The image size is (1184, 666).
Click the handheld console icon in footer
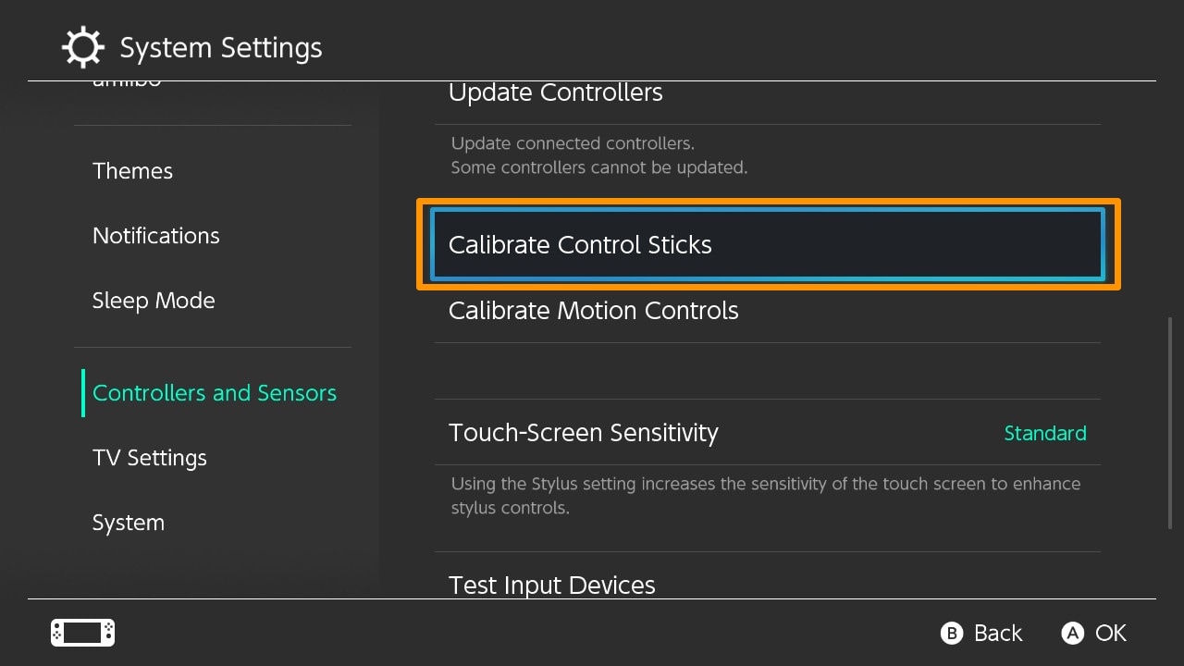click(x=82, y=633)
